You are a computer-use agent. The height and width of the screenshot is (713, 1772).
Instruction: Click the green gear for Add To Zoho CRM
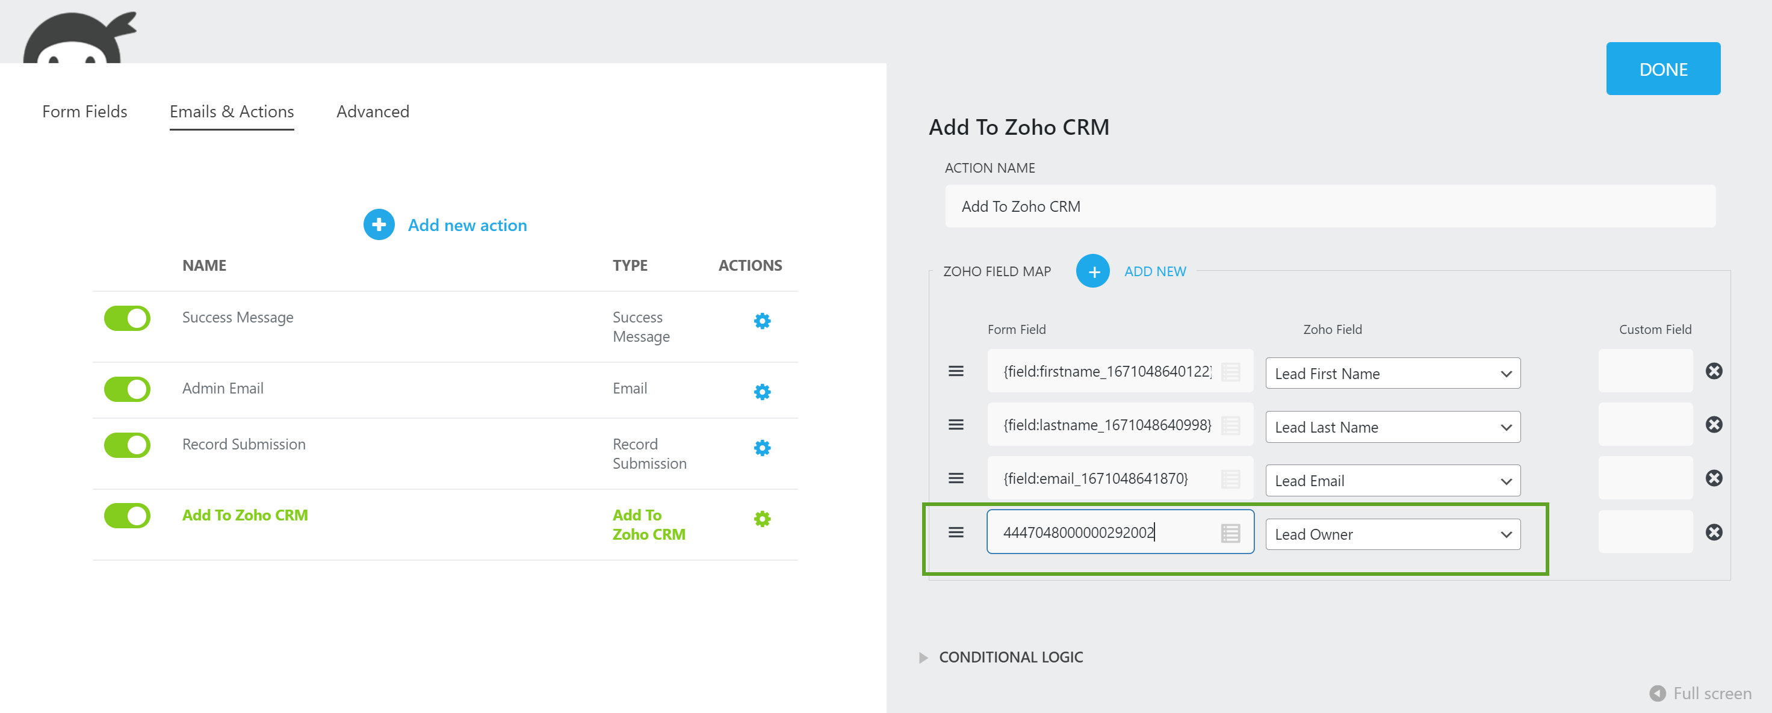tap(761, 519)
